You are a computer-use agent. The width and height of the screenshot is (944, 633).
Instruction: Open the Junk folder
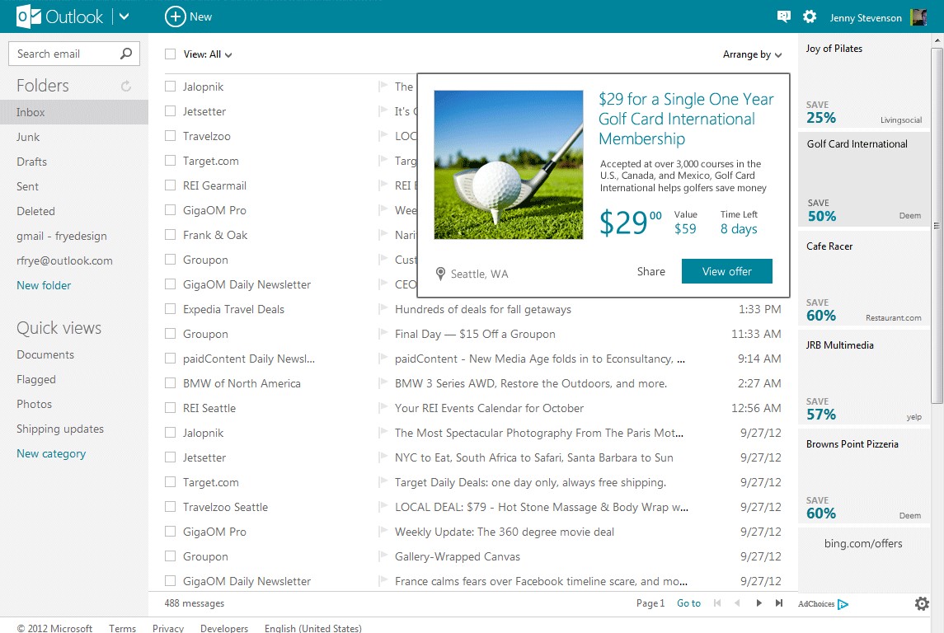tap(28, 137)
